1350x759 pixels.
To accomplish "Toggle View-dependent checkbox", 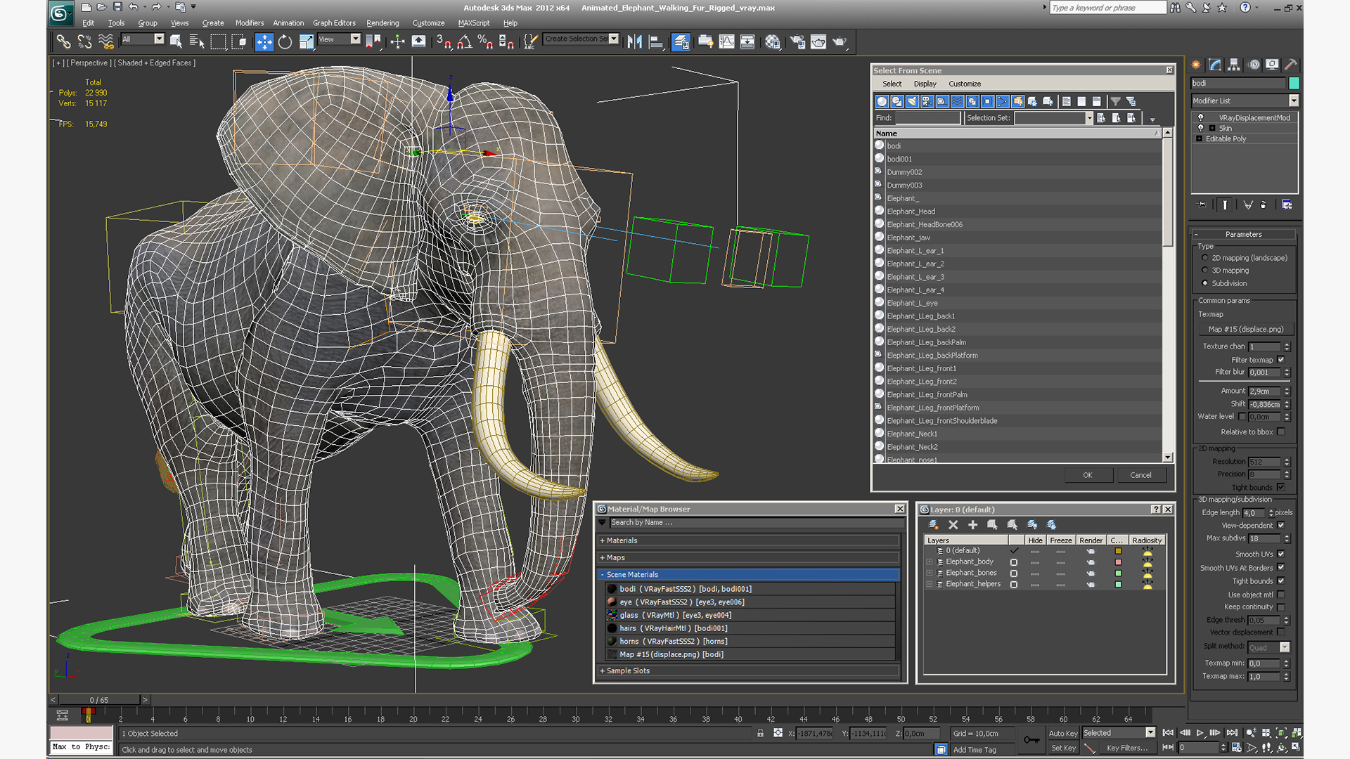I will (1280, 526).
